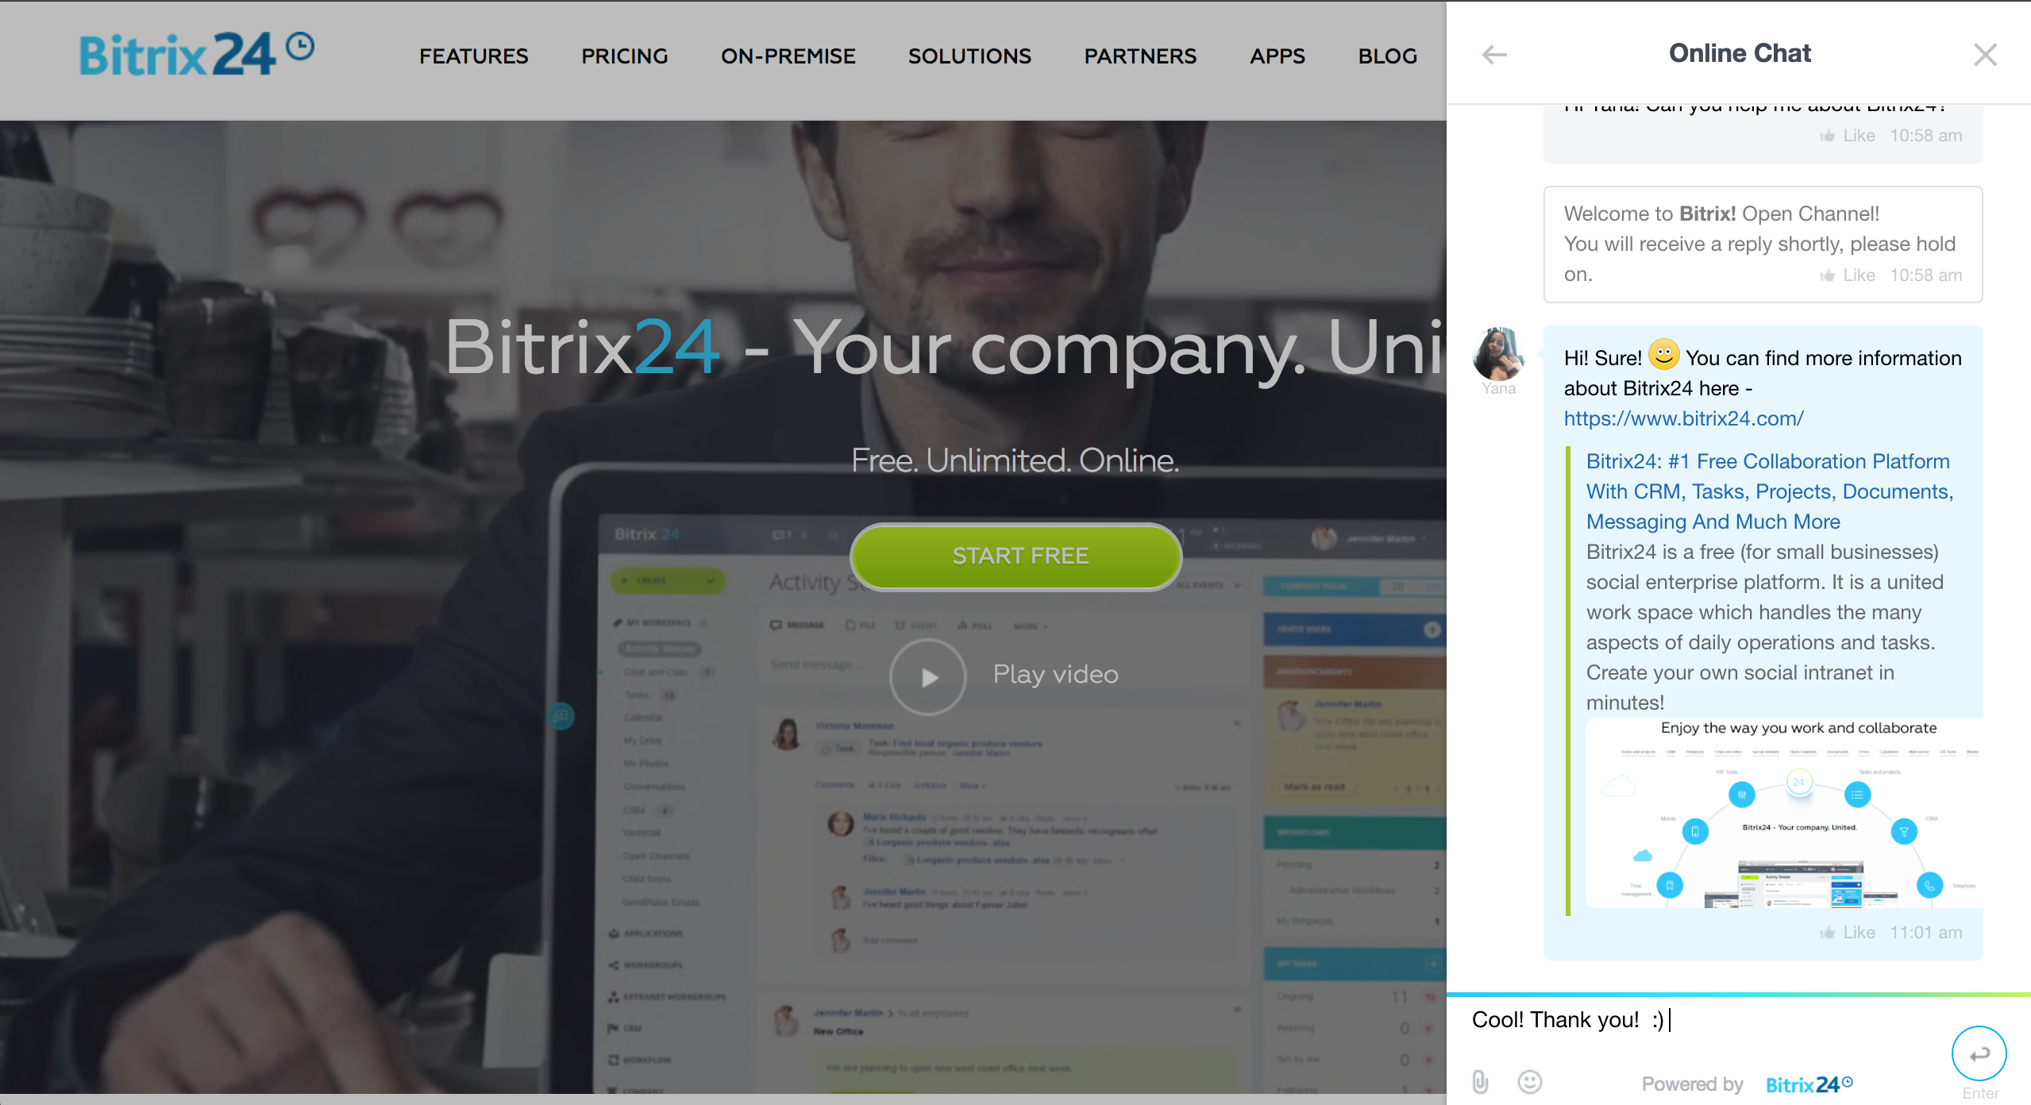2031x1105 pixels.
Task: Open the Free Collaboration Platform preview title
Action: [x=1769, y=491]
